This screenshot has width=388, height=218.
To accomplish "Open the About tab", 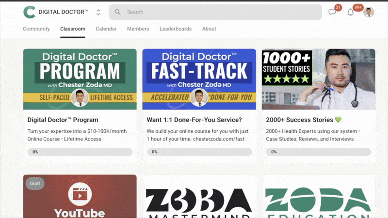I will click(209, 29).
